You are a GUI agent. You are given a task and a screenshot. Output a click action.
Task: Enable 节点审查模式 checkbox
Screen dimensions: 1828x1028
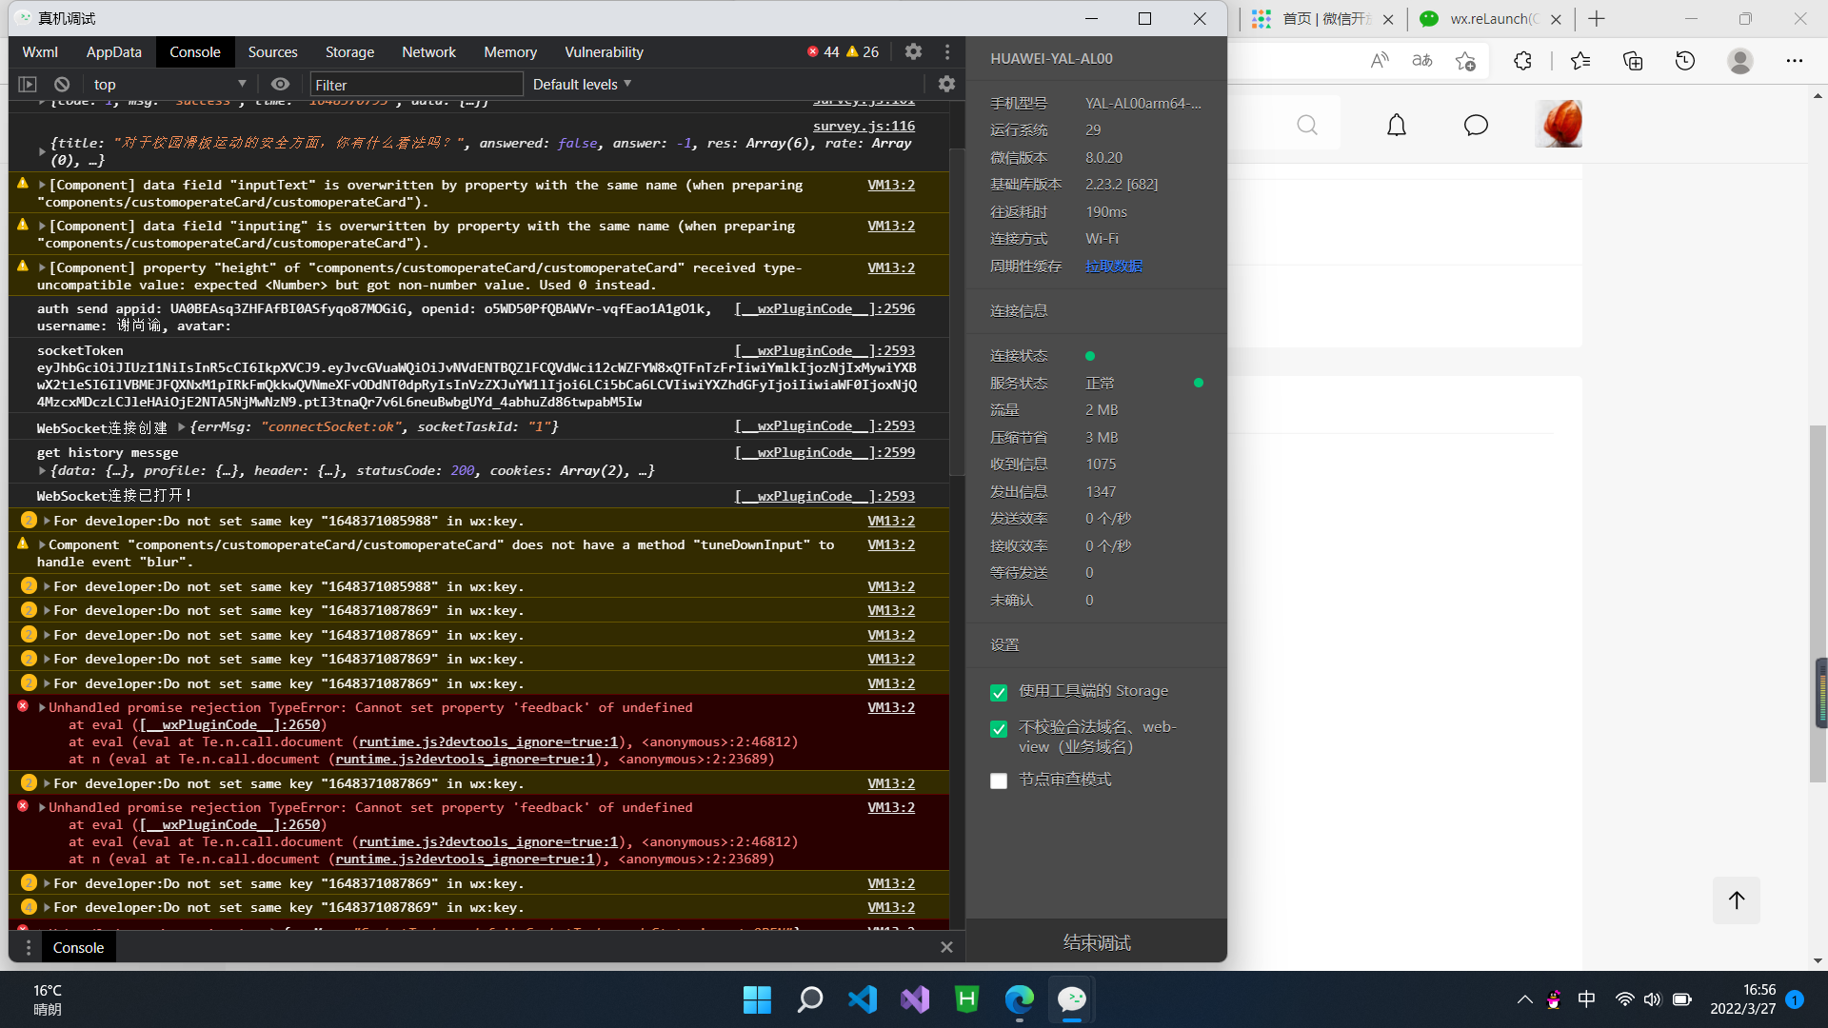click(x=999, y=781)
